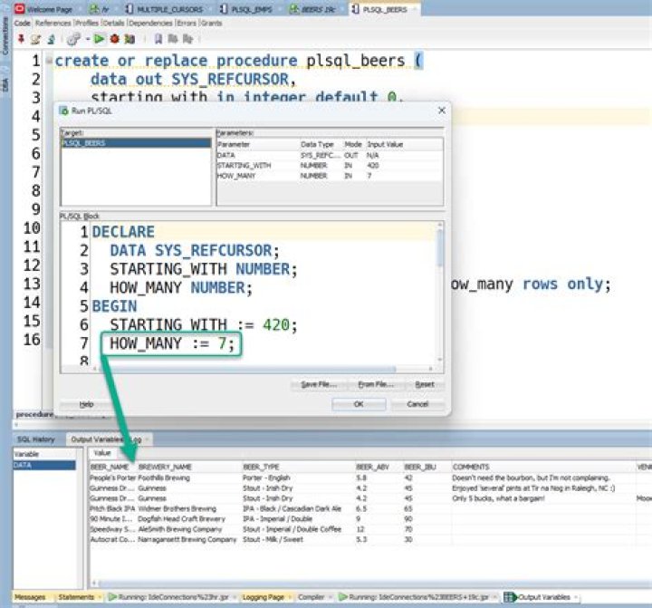
Task: Click Cancel in the Run PL/SQL dialog
Action: [x=417, y=404]
